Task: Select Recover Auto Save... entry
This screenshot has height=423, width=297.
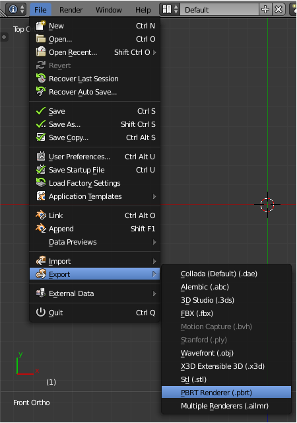Action: tap(94, 92)
